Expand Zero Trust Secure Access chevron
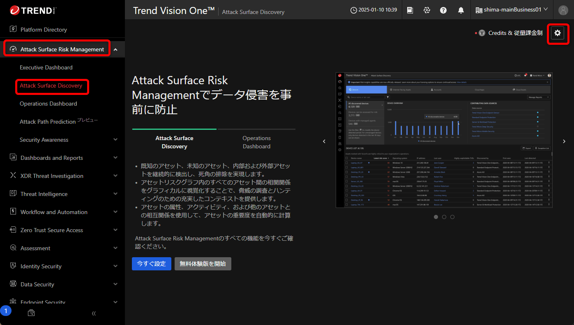 coord(115,230)
